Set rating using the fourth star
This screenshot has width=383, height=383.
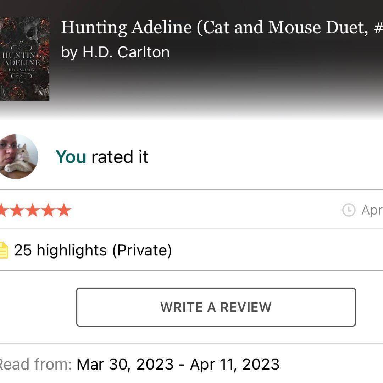[x=49, y=210]
